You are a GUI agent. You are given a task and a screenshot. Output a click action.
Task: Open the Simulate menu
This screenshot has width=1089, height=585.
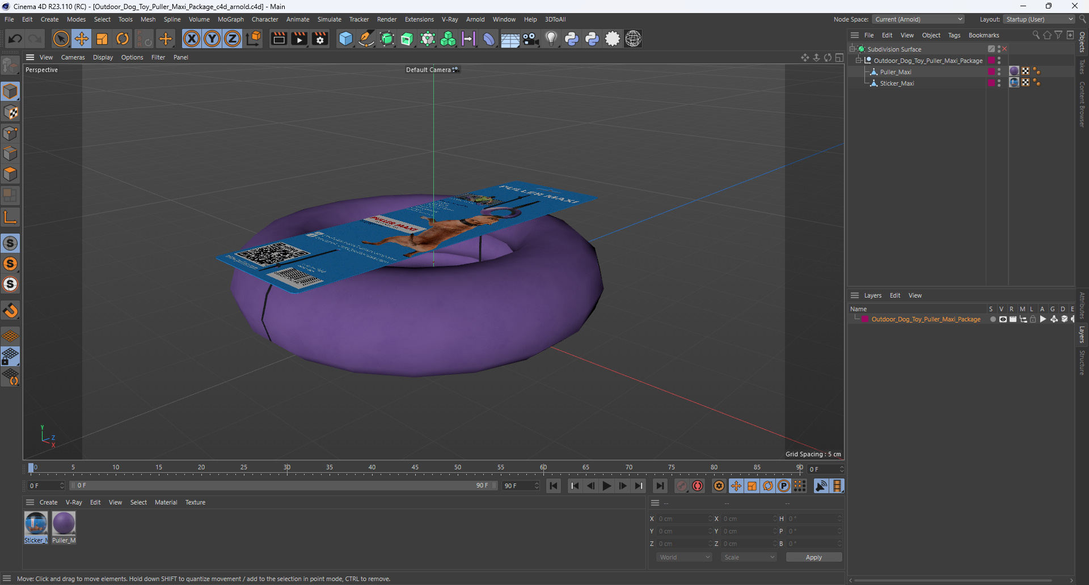point(329,19)
